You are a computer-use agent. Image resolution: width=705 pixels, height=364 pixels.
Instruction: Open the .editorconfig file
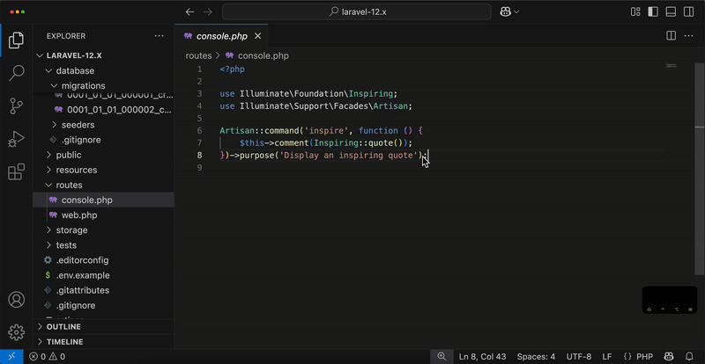tap(103, 260)
